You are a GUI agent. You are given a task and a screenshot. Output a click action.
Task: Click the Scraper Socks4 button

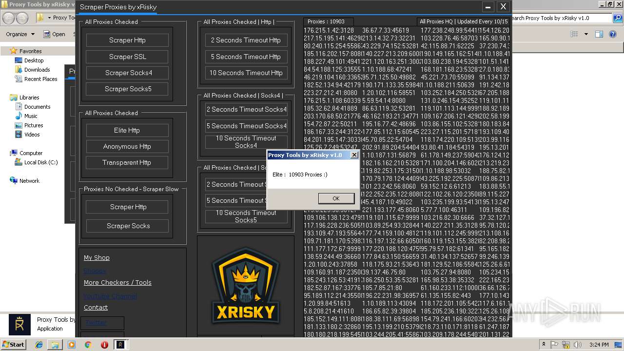[127, 73]
